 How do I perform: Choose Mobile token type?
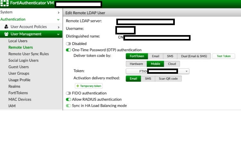156,64
